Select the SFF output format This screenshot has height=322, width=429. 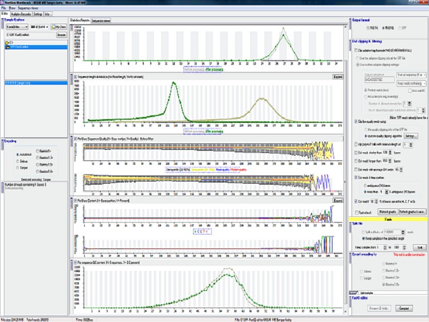point(400,27)
